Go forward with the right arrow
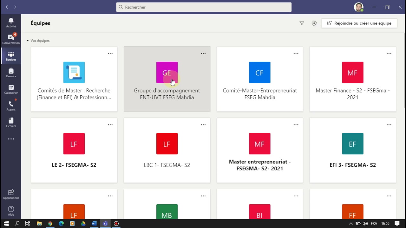The width and height of the screenshot is (406, 228). point(15,7)
